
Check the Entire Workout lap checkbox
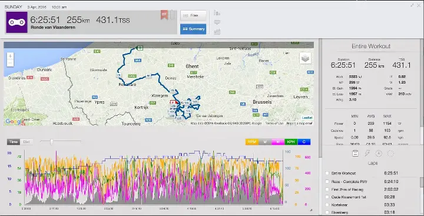tap(327, 173)
